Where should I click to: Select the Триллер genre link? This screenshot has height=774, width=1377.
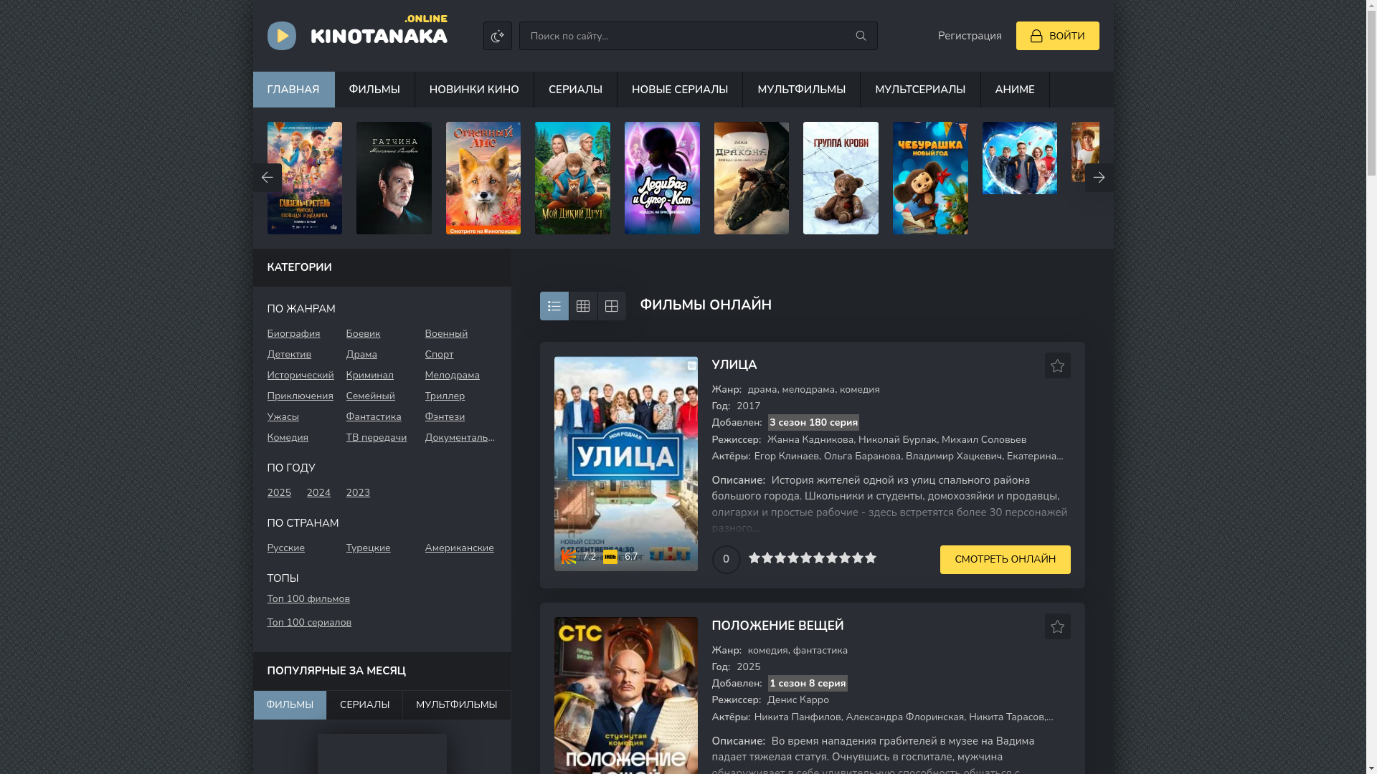point(445,396)
